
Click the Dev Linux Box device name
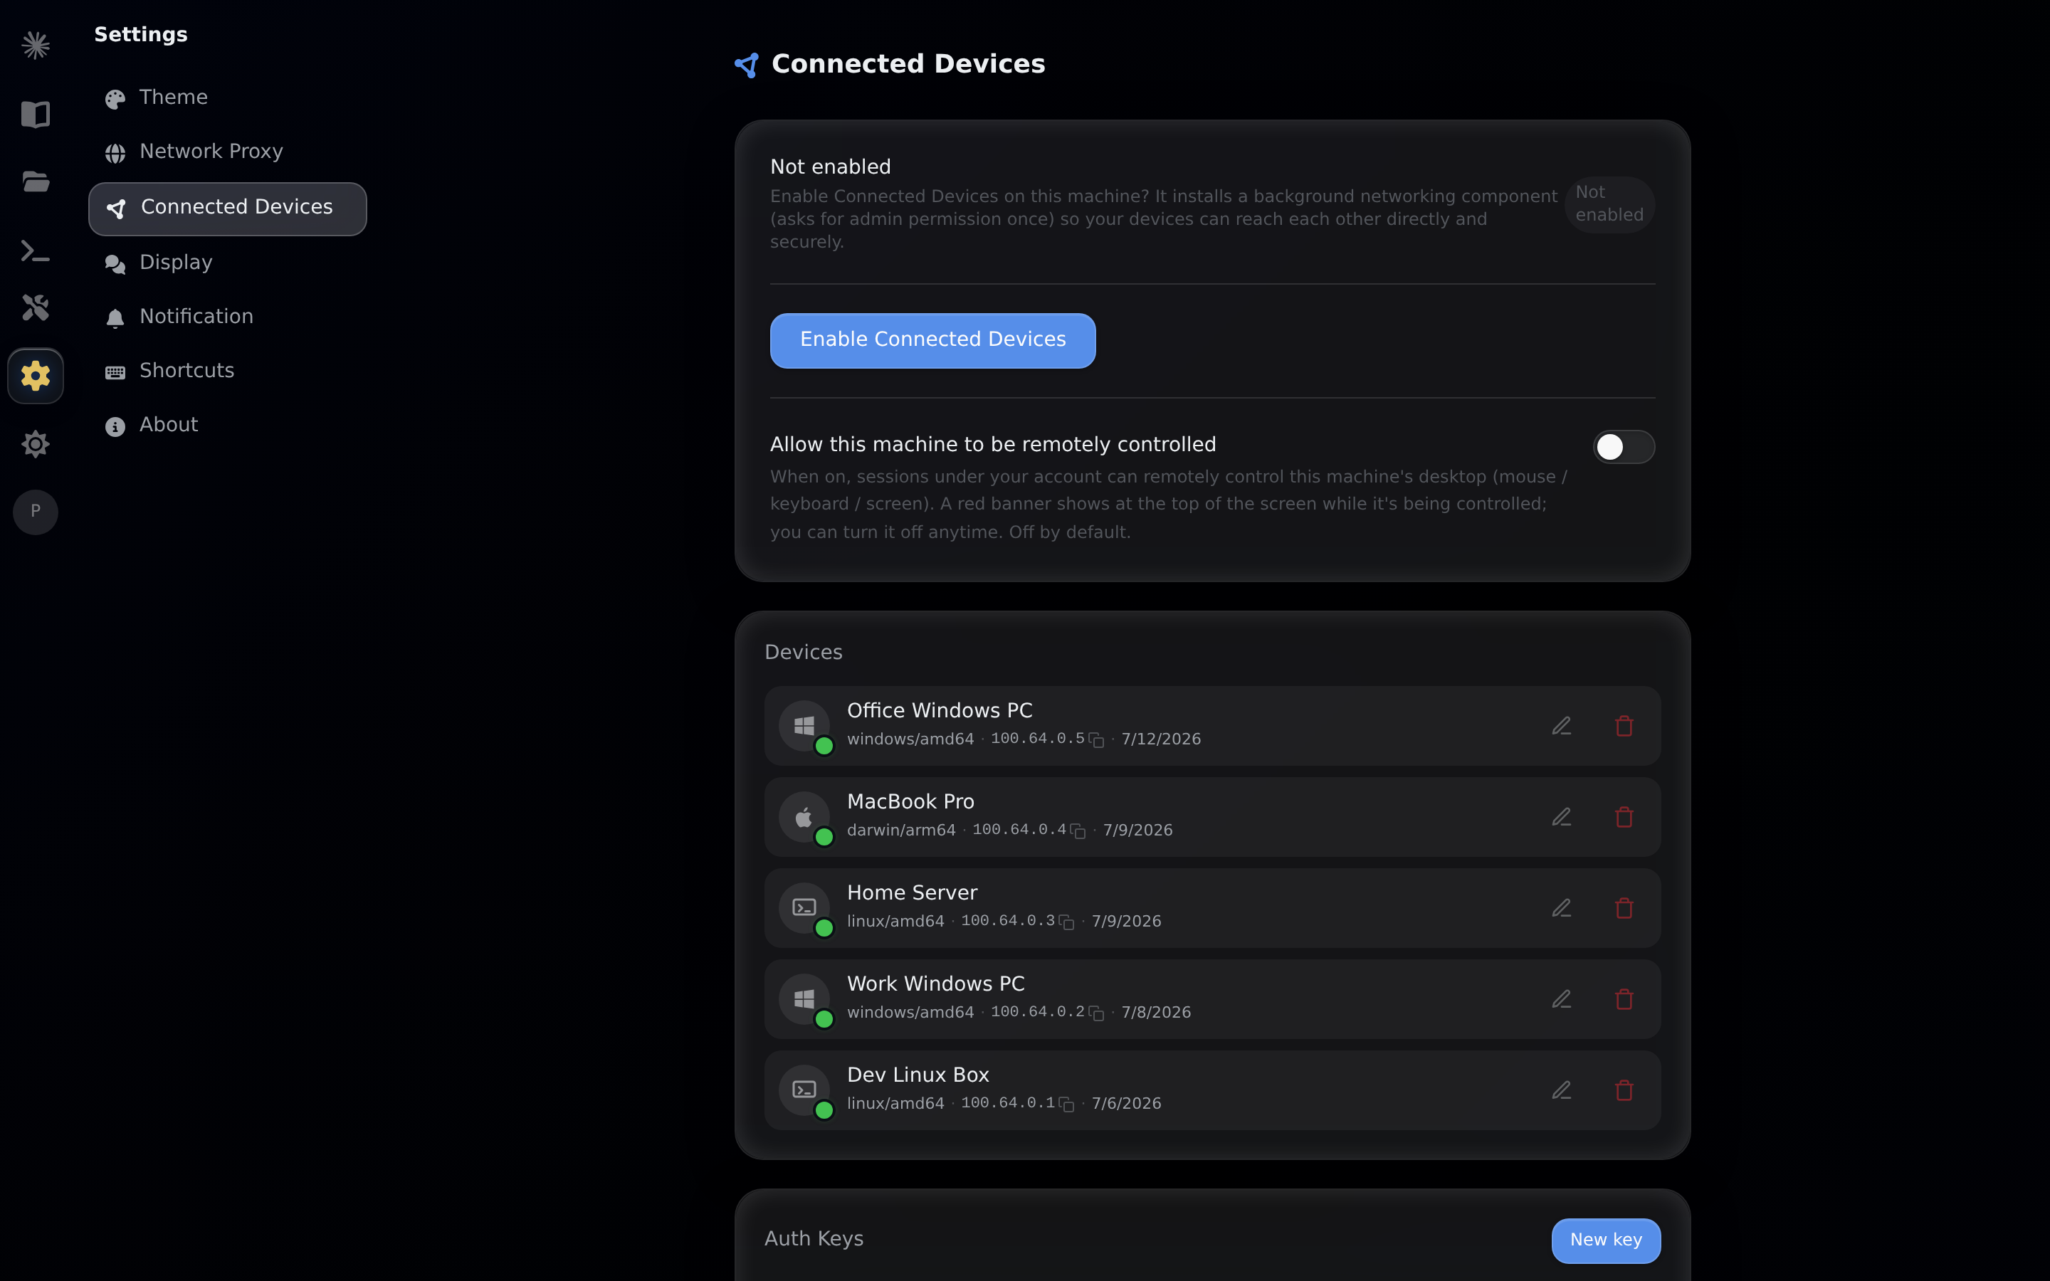pos(918,1075)
